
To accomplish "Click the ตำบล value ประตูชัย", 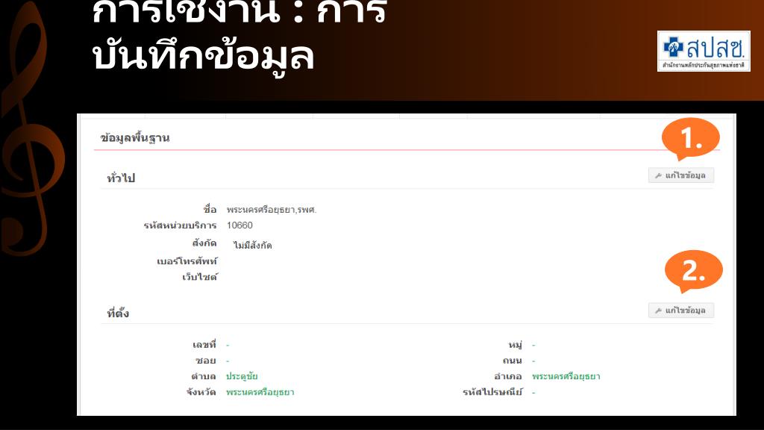I will click(x=242, y=376).
